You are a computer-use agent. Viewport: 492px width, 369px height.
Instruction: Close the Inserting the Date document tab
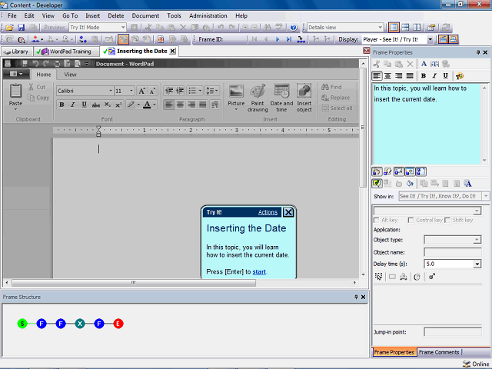click(x=172, y=52)
